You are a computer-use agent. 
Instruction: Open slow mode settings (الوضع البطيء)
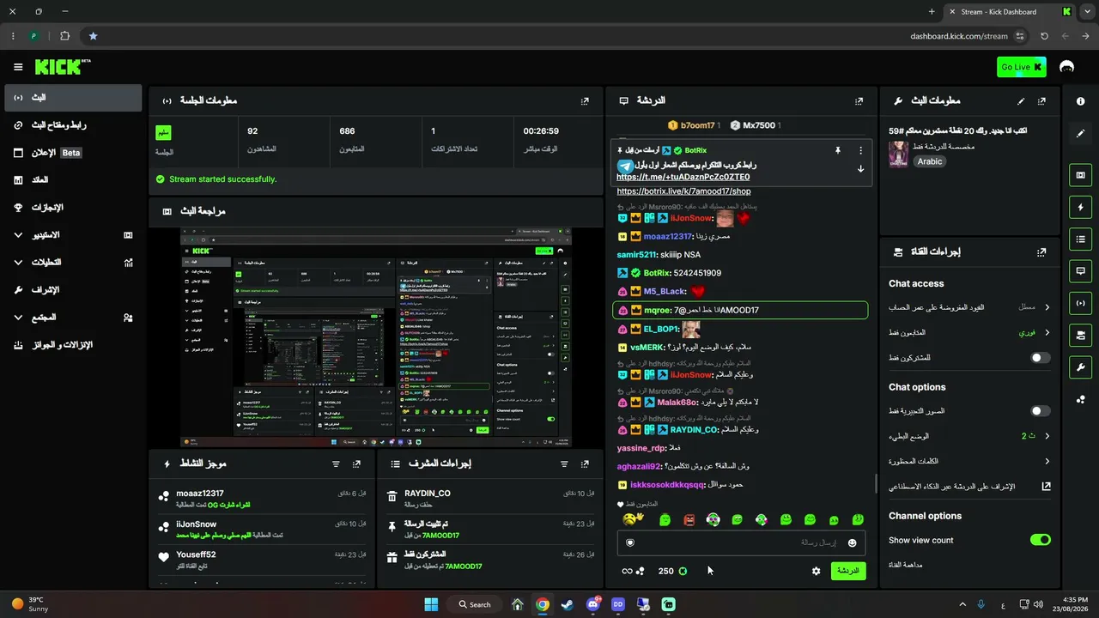click(969, 436)
